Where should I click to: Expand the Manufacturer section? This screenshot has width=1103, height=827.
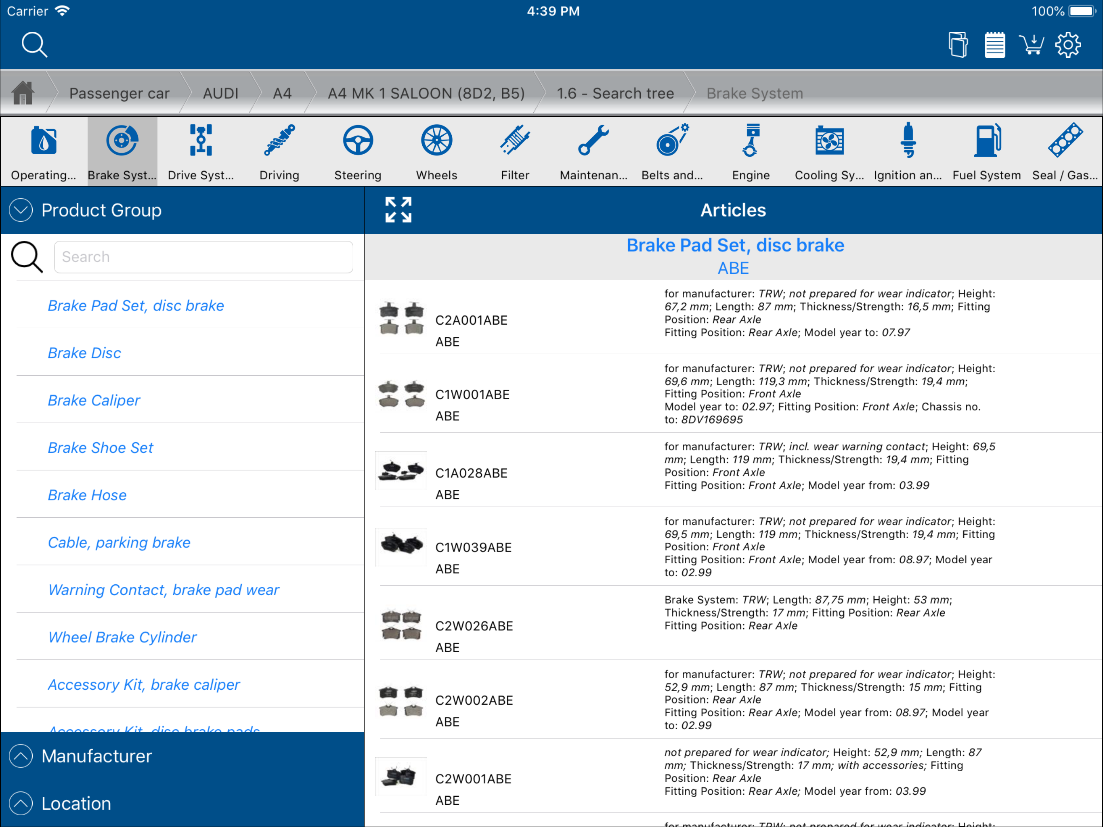[21, 756]
